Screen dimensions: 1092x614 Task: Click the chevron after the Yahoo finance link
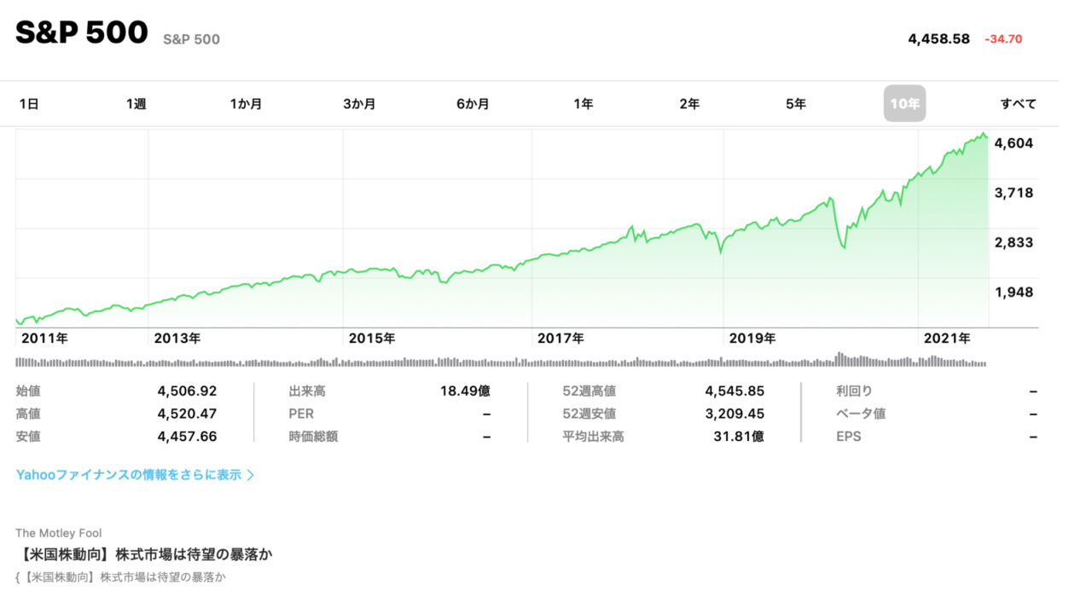[250, 475]
